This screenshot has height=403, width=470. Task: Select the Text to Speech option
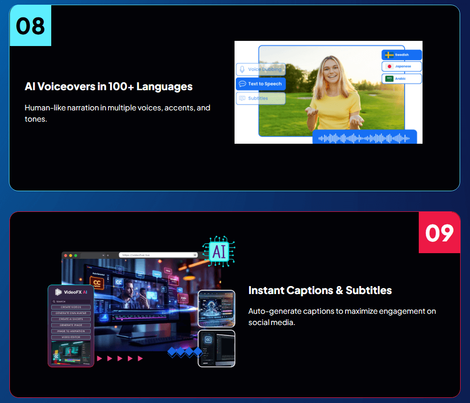(261, 84)
